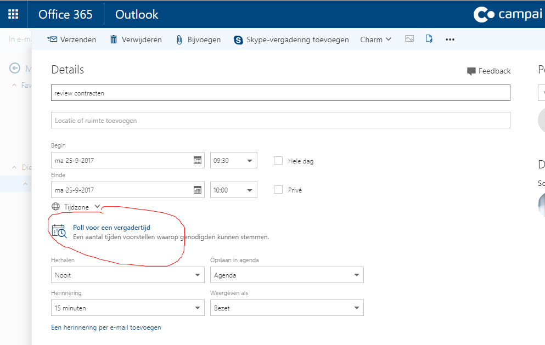The width and height of the screenshot is (545, 345).
Task: Open more options via the ellipsis icon
Action: 450,39
